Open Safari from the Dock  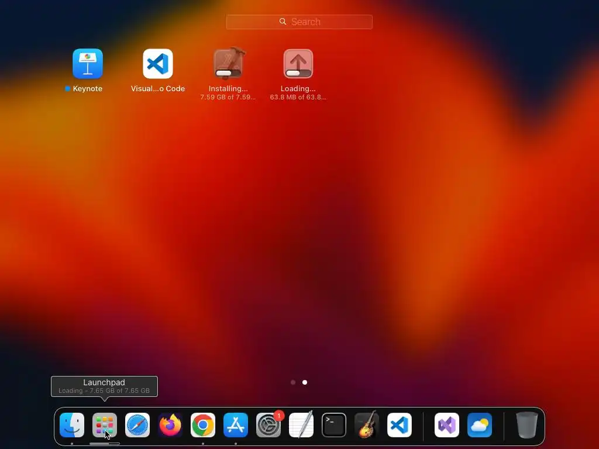point(137,425)
